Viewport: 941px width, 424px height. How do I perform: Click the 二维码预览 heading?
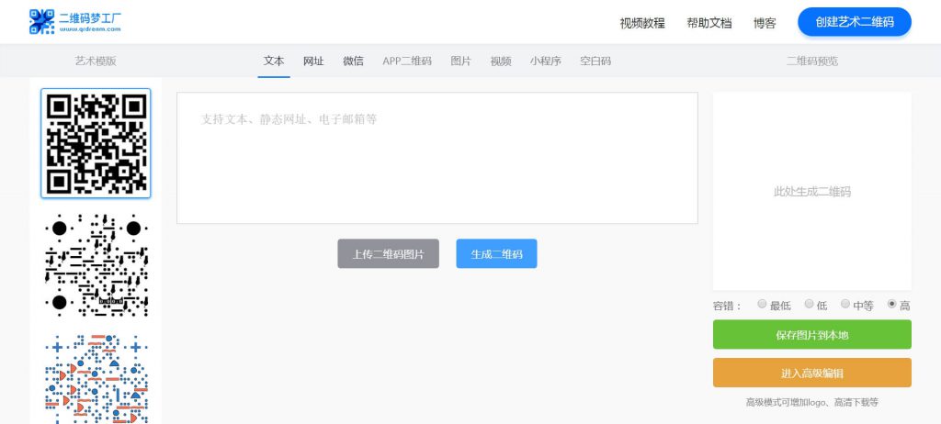click(x=812, y=61)
